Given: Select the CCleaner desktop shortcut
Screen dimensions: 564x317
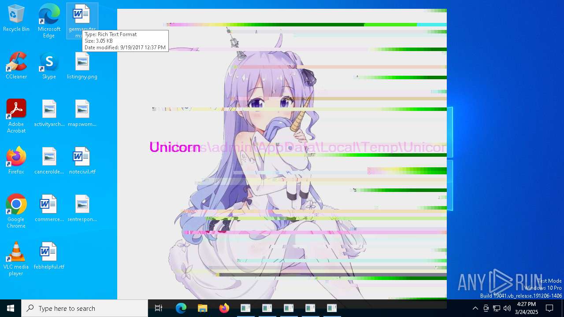Looking at the screenshot, I should point(16,66).
